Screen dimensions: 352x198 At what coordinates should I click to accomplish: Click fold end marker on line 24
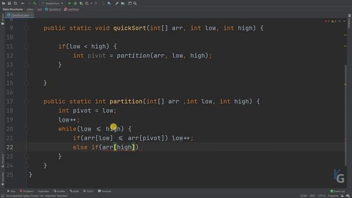click(26, 166)
